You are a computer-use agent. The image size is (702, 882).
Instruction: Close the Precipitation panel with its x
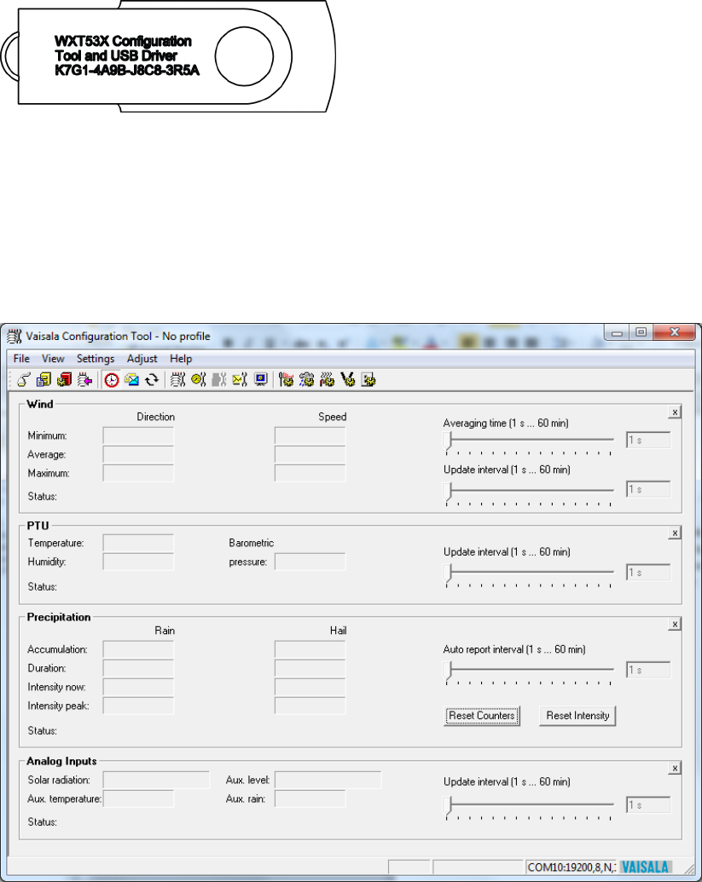675,624
